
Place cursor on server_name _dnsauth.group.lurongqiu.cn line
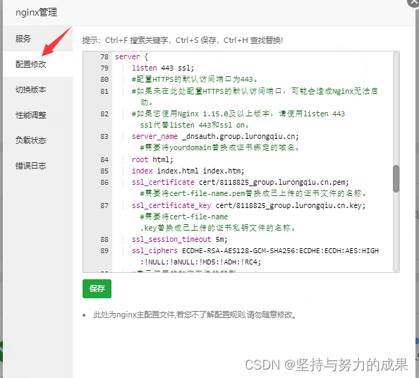click(x=215, y=136)
